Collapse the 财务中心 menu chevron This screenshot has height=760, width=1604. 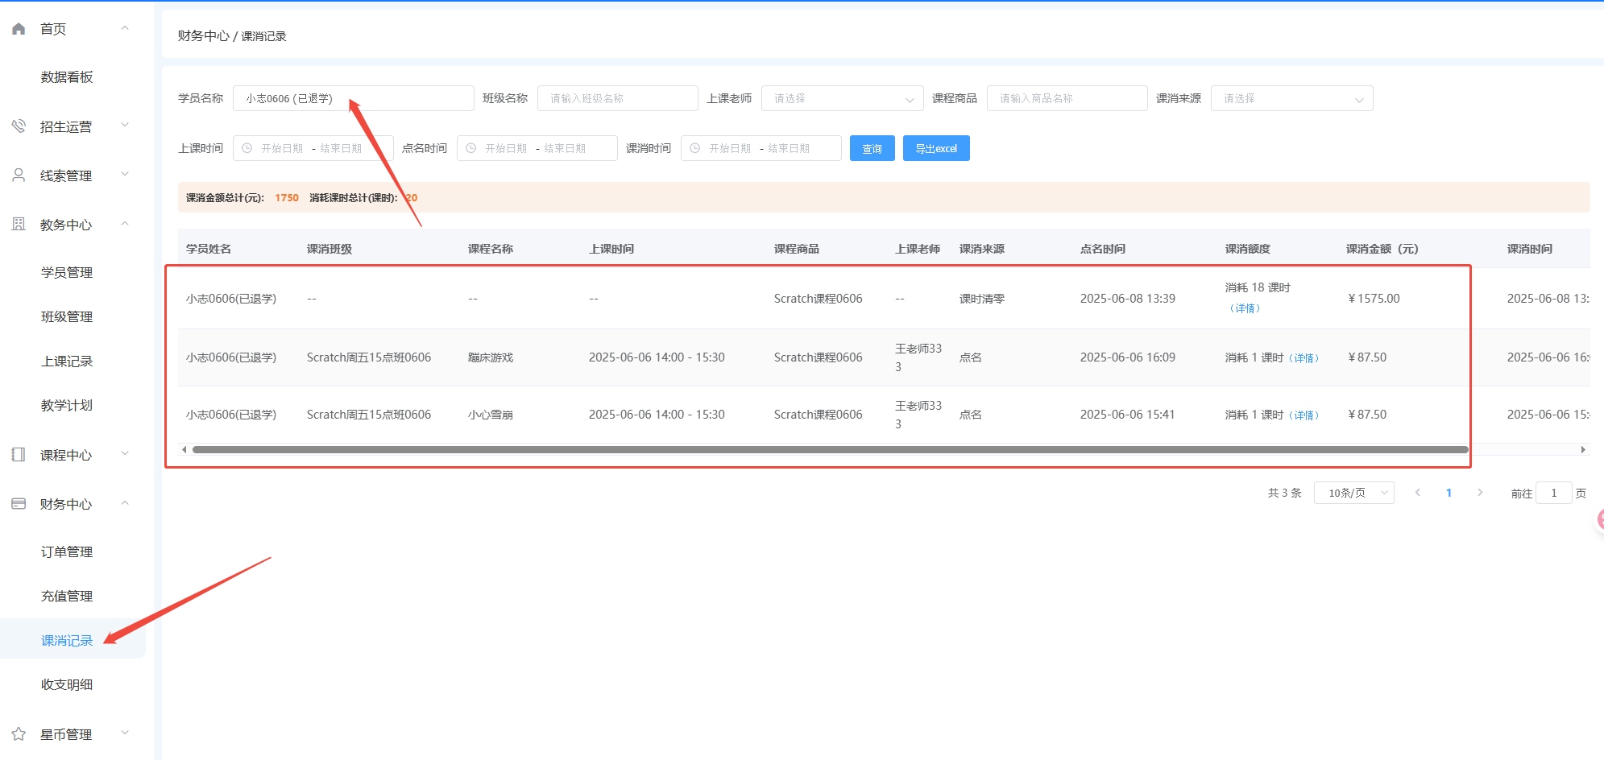point(125,503)
